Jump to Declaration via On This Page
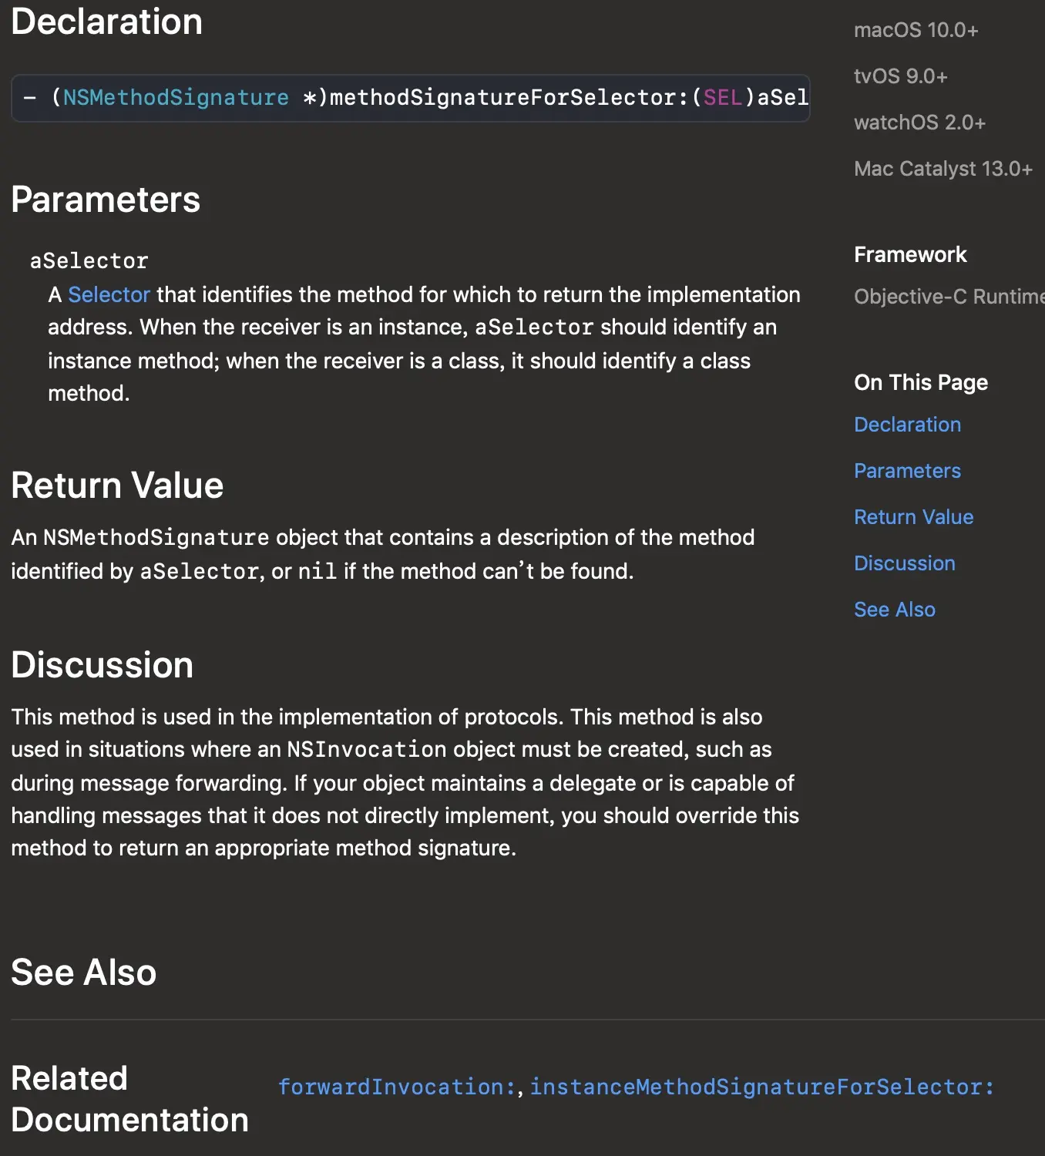 point(907,425)
